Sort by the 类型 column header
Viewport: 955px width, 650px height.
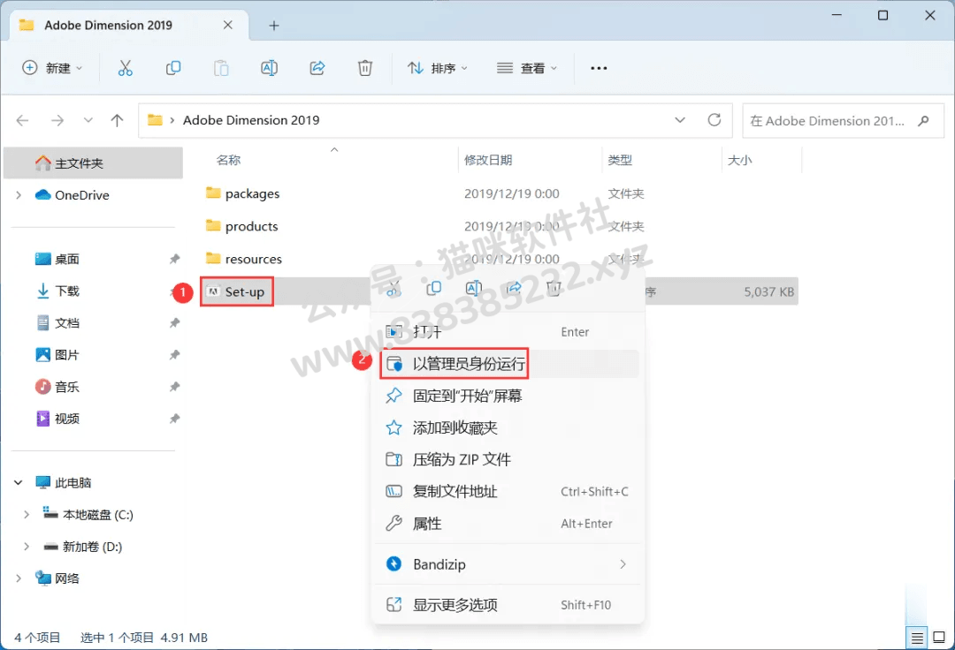pos(619,160)
